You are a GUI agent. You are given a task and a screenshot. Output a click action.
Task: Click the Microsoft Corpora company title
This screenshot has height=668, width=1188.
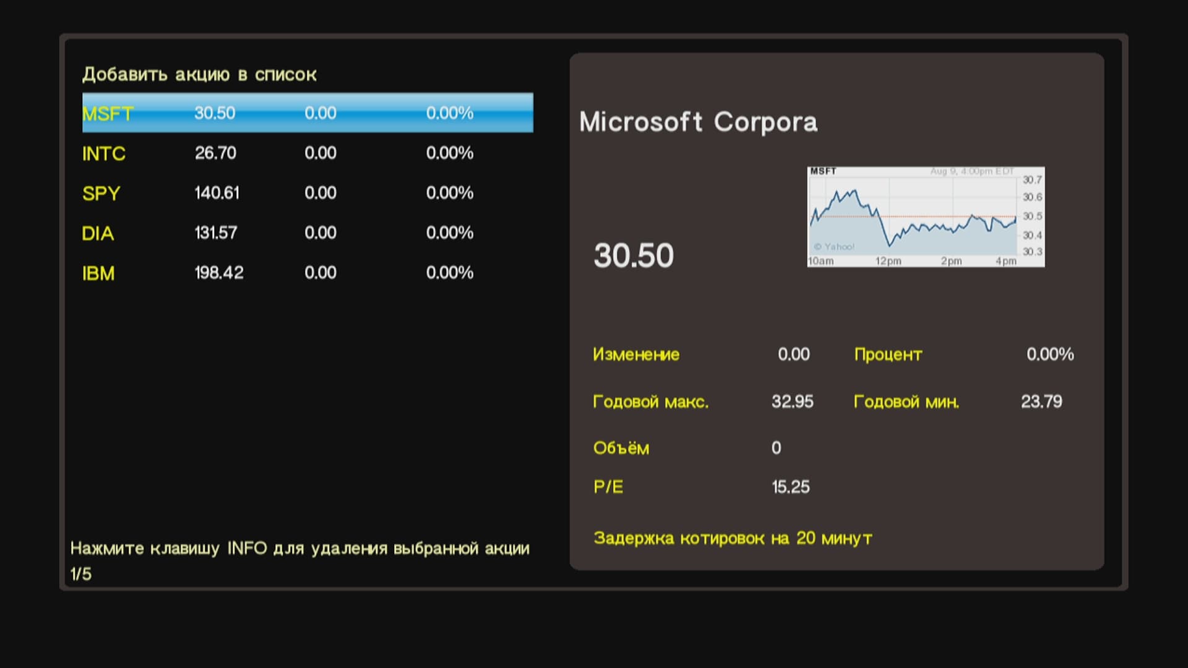click(x=698, y=122)
